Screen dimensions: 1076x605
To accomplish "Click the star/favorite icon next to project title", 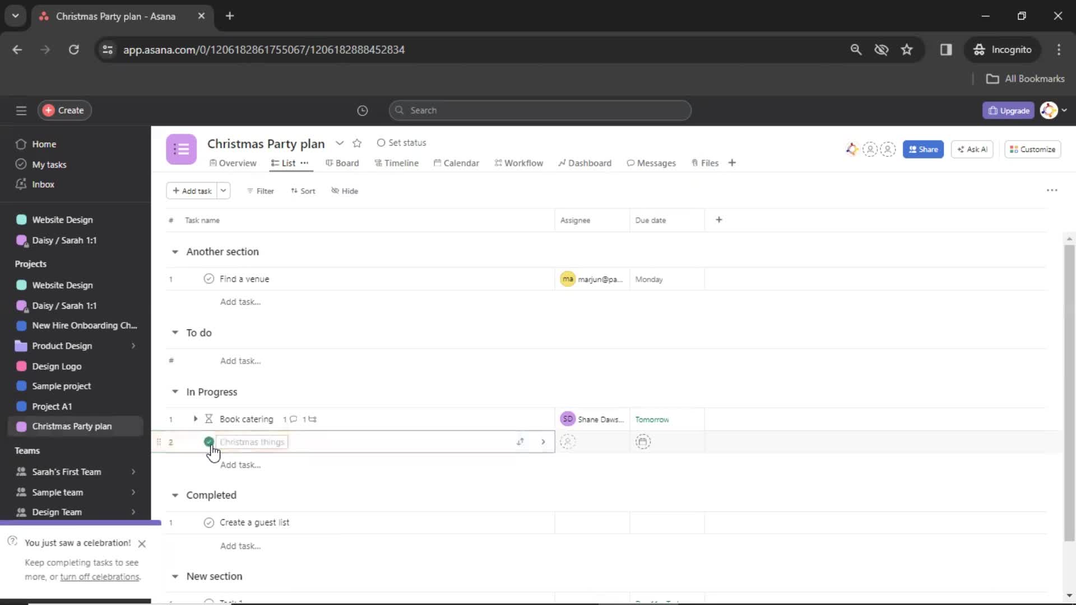I will (x=357, y=143).
